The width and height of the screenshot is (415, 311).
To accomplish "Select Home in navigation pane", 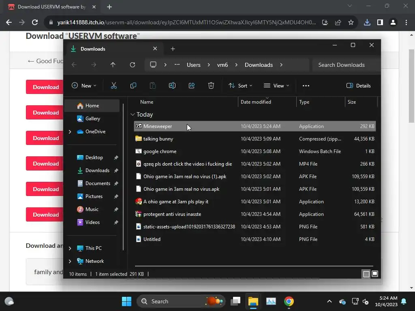I will click(x=92, y=106).
